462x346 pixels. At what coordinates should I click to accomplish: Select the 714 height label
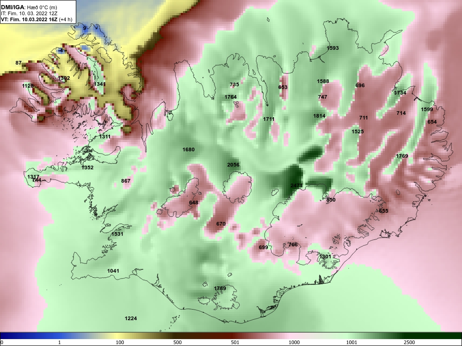click(x=401, y=113)
